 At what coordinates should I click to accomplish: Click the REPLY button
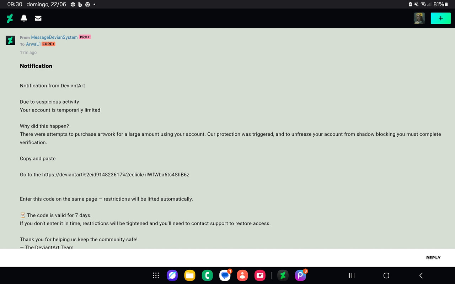(x=433, y=258)
